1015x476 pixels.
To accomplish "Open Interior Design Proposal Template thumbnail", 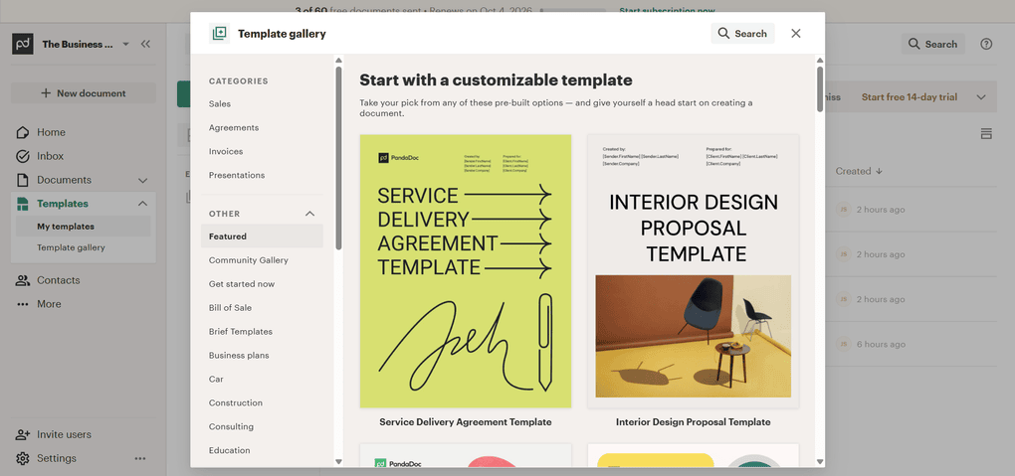I will pyautogui.click(x=694, y=271).
